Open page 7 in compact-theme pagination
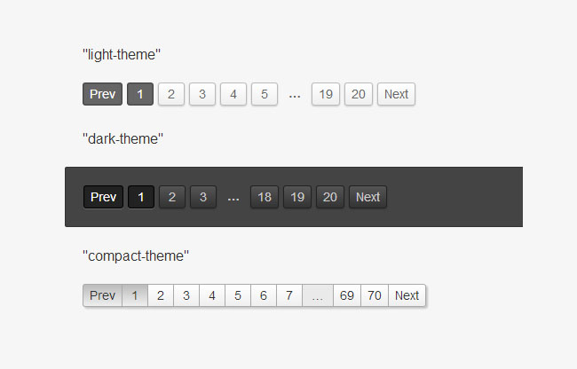577x369 pixels. tap(289, 295)
